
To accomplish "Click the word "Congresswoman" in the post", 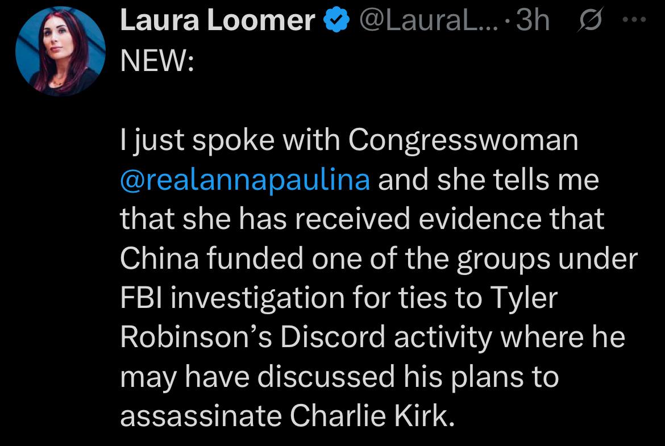I will [x=463, y=141].
